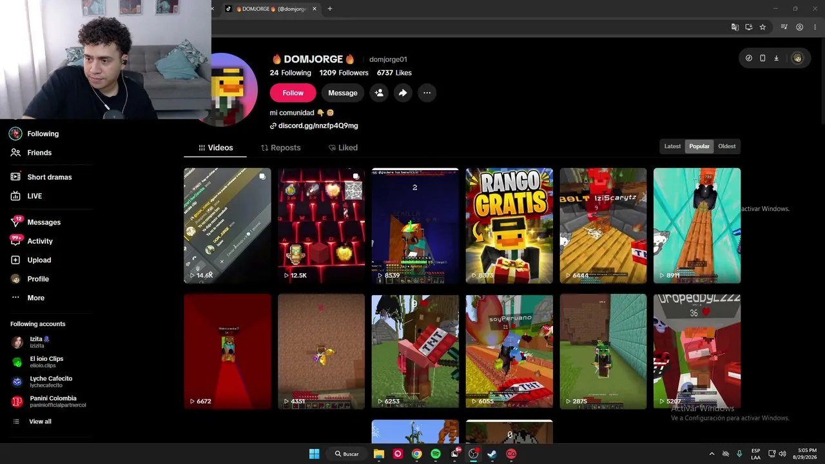Open the volume control in the system tray

tap(782, 454)
